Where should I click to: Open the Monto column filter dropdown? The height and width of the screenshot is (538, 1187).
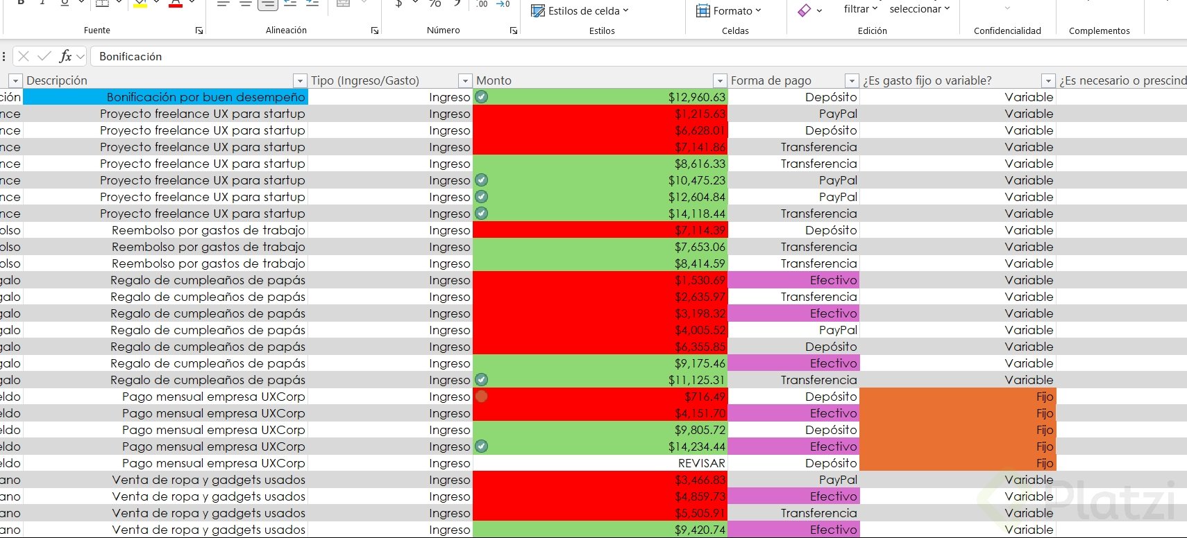720,80
